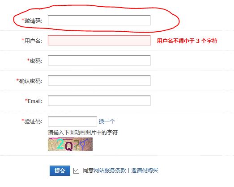Open the 网站服务条款 terms link
234x187 pixels.
[110, 170]
